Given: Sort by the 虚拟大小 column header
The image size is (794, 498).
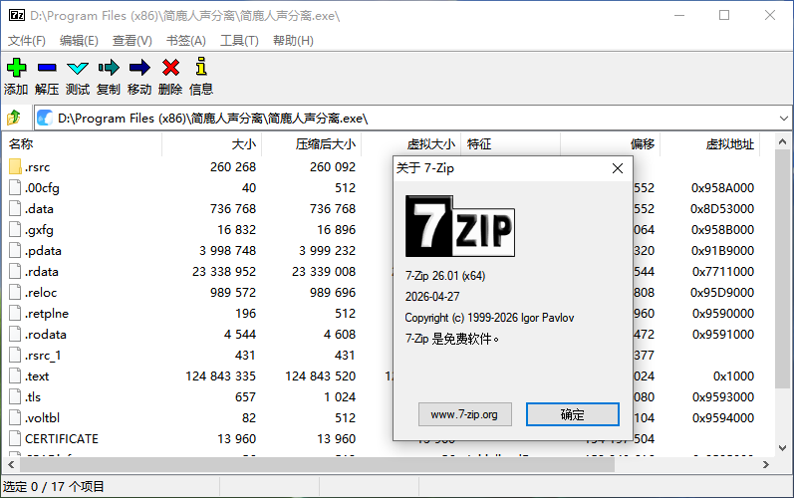Looking at the screenshot, I should coord(410,144).
